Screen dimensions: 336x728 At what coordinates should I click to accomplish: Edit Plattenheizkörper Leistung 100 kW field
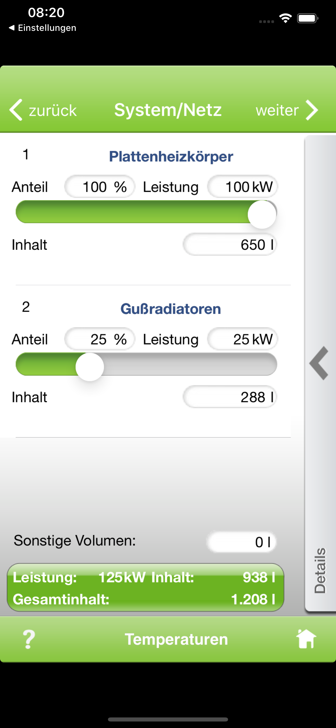[243, 187]
